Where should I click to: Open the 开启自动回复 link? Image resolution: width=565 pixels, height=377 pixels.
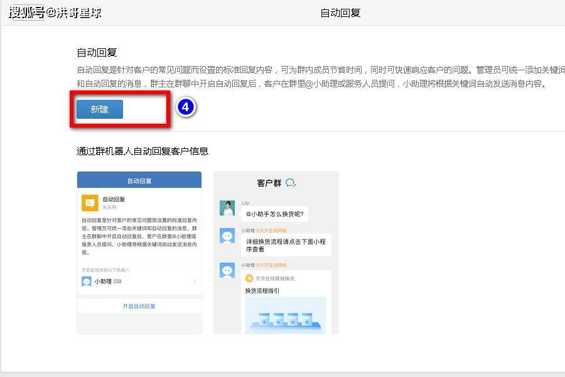(x=139, y=306)
